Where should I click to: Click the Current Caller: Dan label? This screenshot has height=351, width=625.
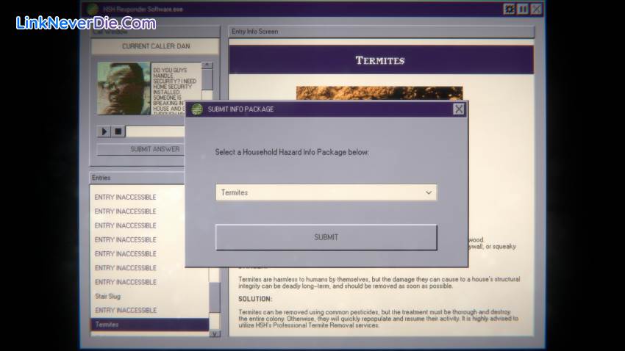tap(155, 46)
